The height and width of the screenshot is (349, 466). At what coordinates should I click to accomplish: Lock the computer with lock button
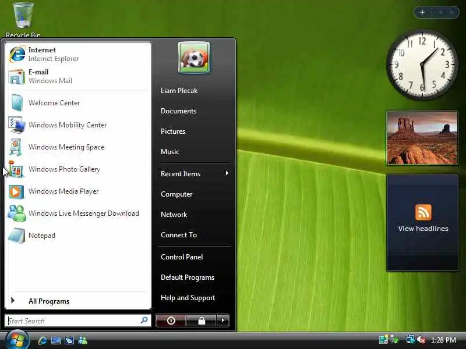[x=202, y=320]
